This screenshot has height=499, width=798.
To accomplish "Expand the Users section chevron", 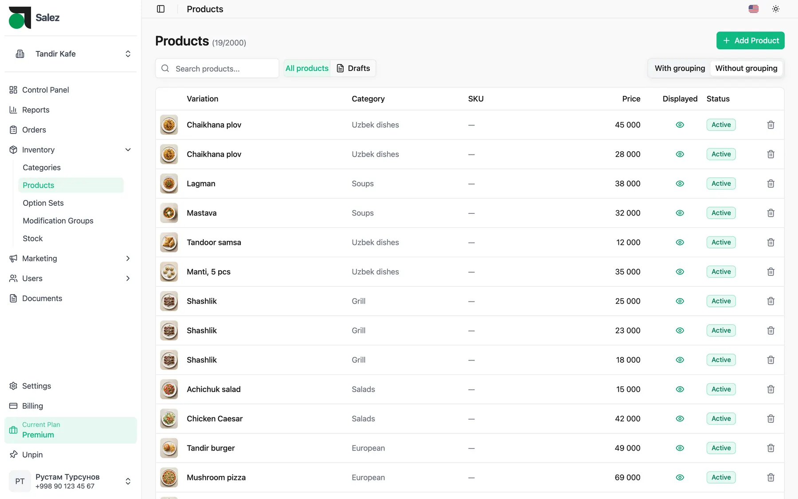I will [x=128, y=278].
